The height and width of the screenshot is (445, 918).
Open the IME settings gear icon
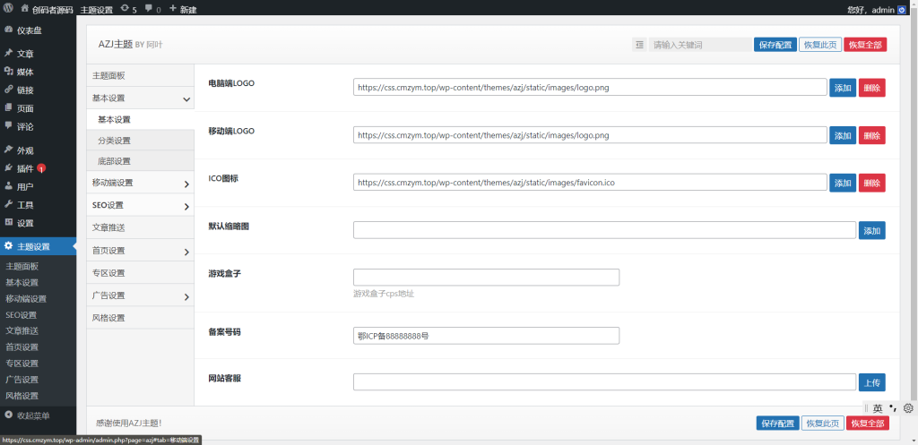pyautogui.click(x=907, y=408)
